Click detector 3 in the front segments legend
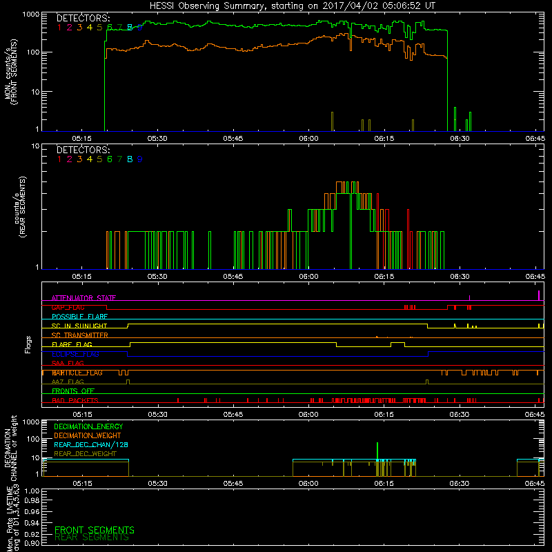The image size is (552, 552). click(x=79, y=28)
